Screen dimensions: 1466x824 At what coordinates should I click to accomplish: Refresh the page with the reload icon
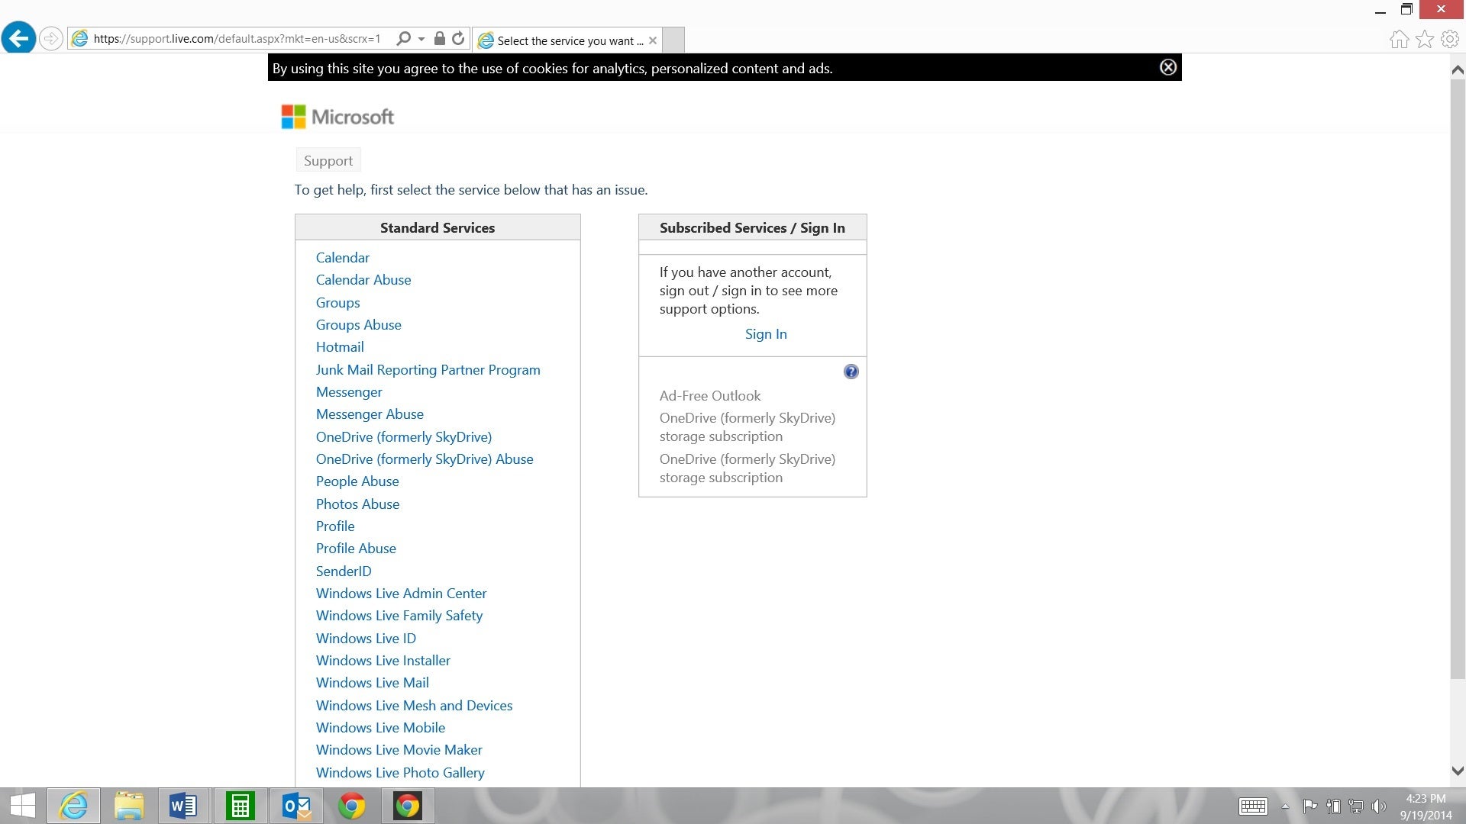tap(458, 38)
